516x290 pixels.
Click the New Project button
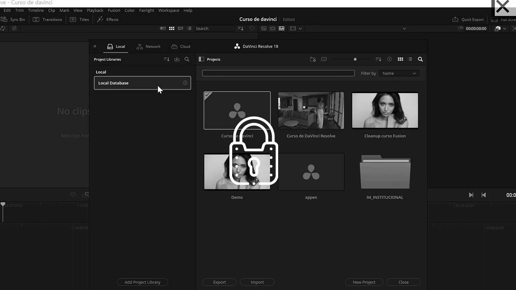[x=364, y=282]
